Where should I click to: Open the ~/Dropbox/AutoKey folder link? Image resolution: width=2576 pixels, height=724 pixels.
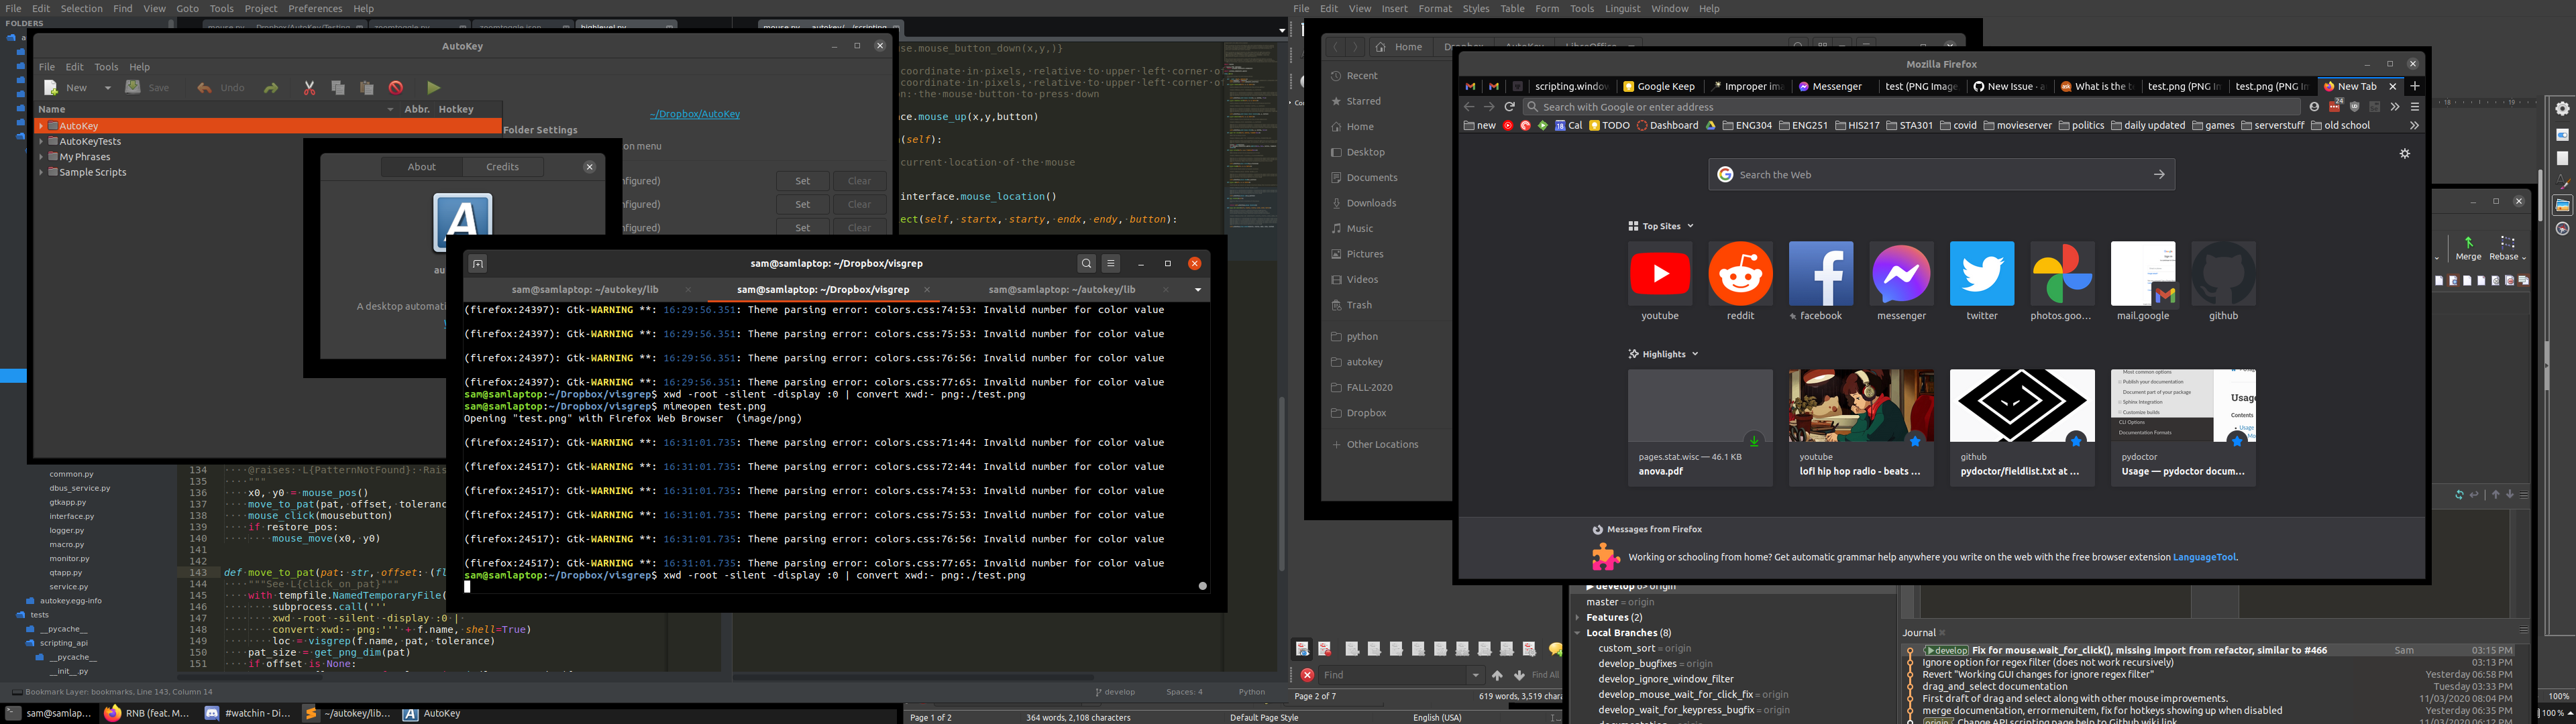695,114
